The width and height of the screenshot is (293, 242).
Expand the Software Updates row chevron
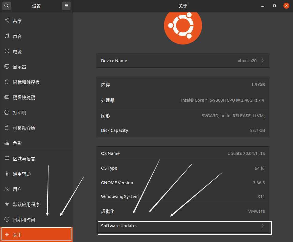click(263, 226)
